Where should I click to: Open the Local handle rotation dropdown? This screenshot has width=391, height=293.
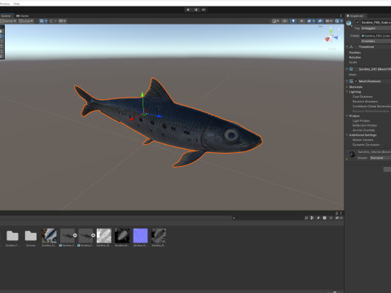[26, 21]
